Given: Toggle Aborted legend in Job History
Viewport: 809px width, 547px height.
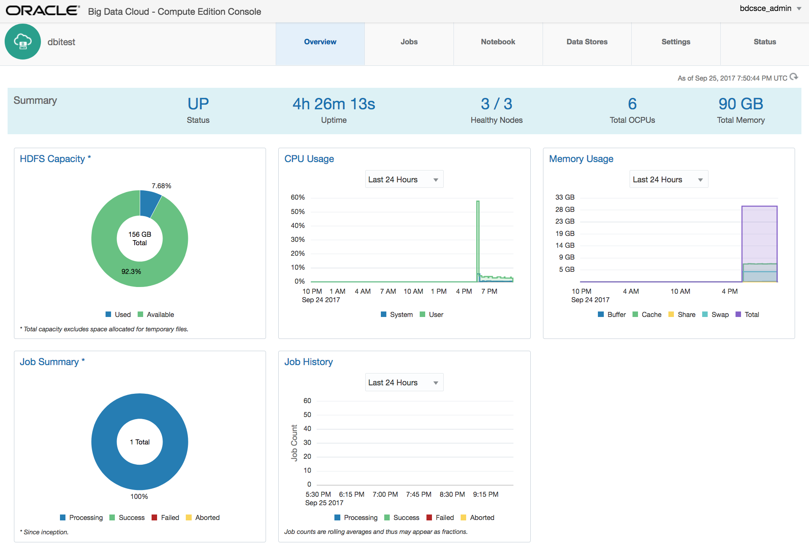Looking at the screenshot, I should coord(478,517).
